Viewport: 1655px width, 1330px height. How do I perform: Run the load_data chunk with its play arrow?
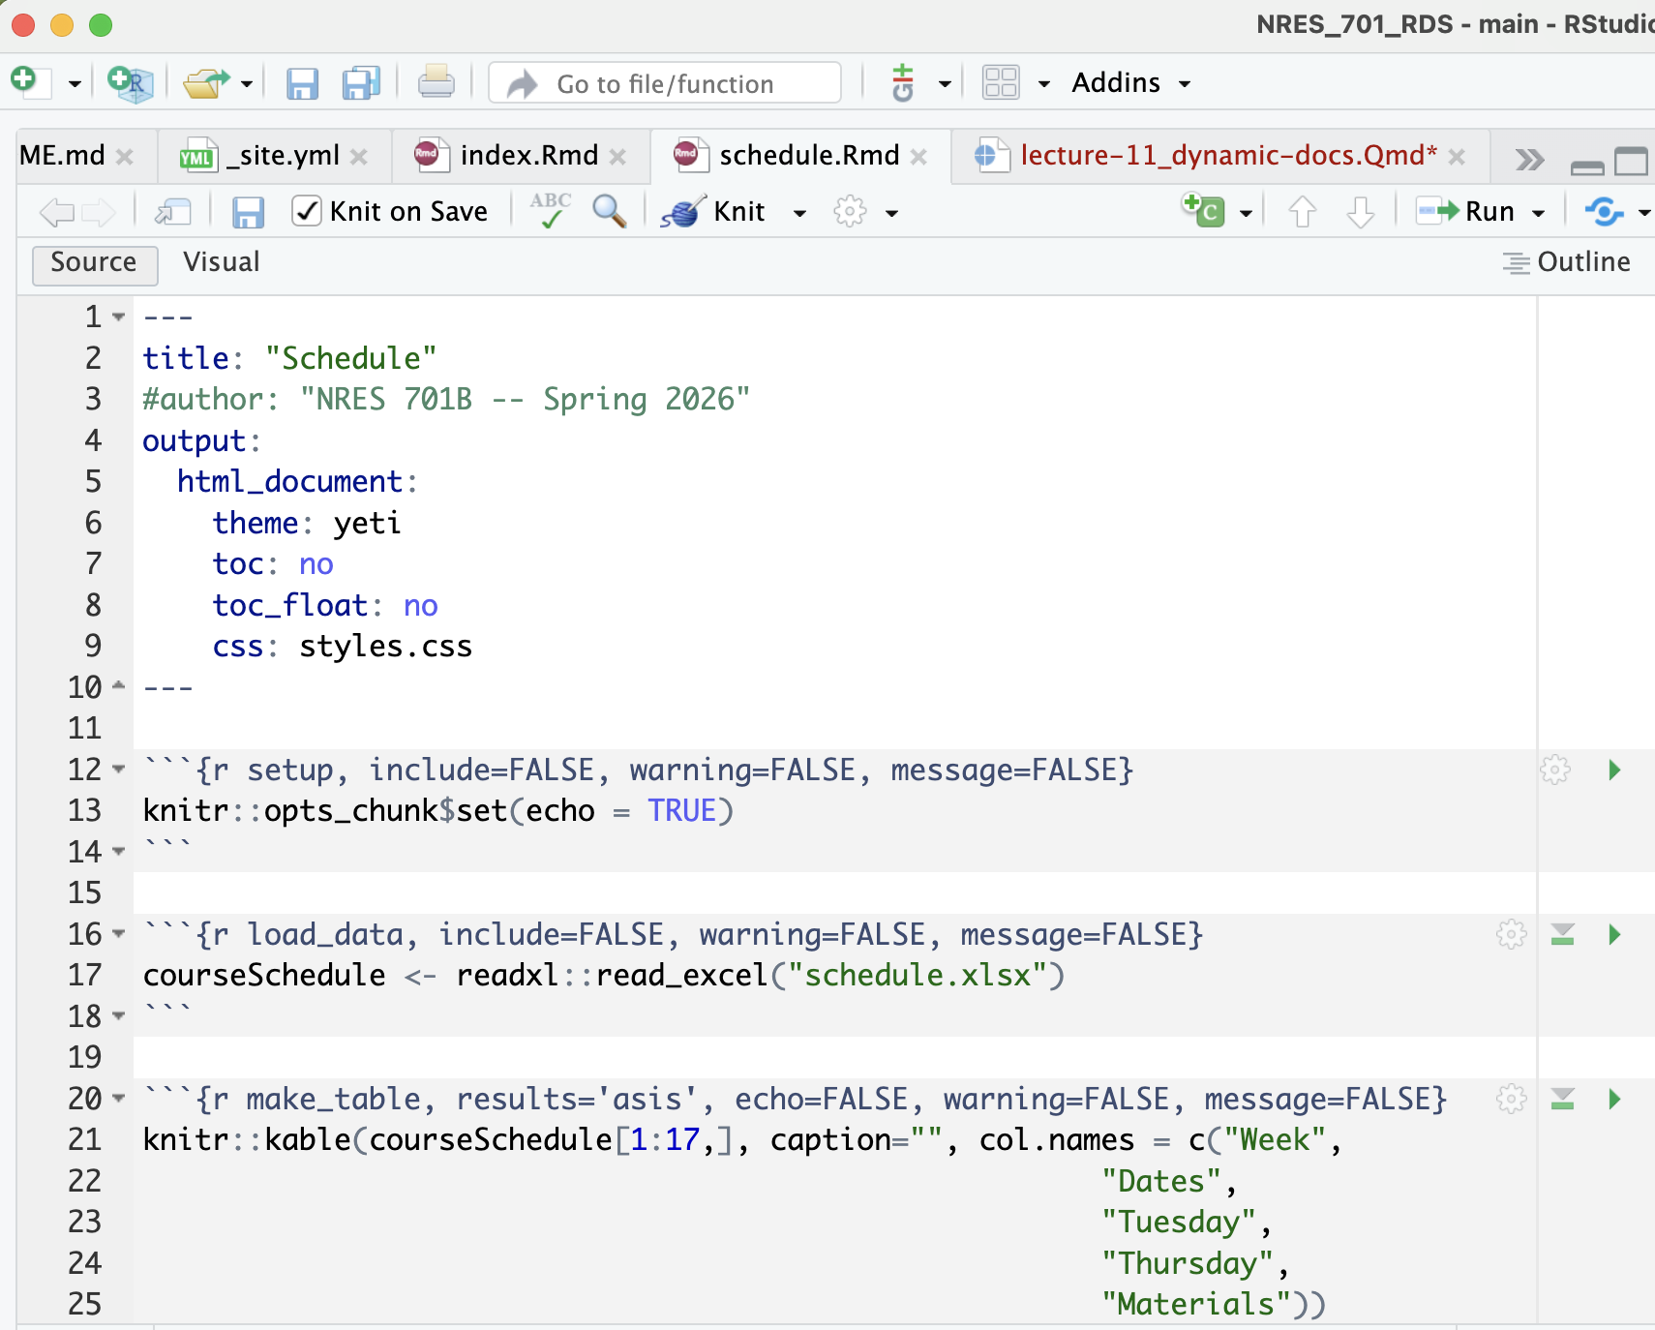point(1614,934)
